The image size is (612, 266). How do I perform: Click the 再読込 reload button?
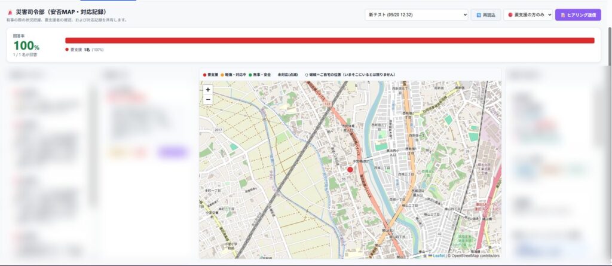coord(485,15)
